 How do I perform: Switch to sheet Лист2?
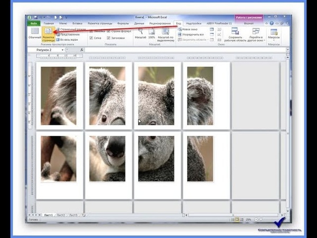61,215
